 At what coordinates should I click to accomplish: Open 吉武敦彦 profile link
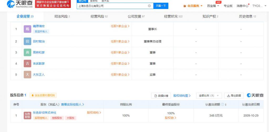39,64
